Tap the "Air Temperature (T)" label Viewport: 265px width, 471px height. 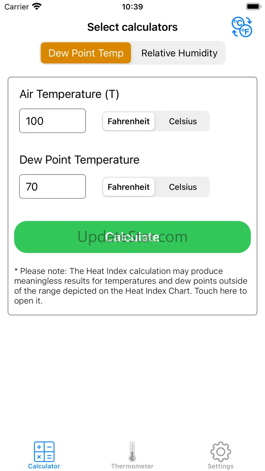click(x=69, y=94)
